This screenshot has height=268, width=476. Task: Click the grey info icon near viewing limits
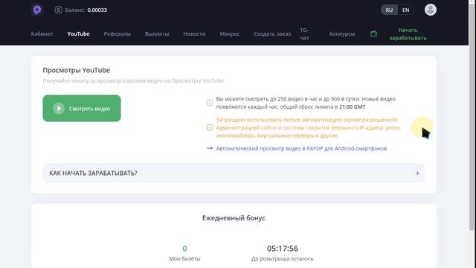210,103
